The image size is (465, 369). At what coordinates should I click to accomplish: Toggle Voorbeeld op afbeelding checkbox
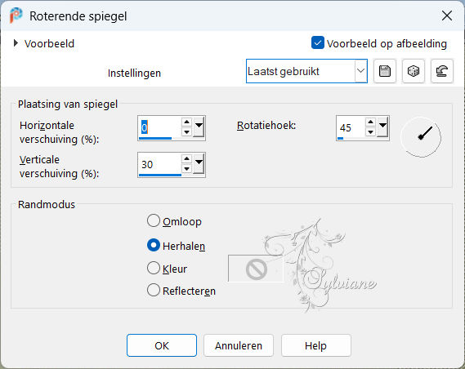point(318,43)
